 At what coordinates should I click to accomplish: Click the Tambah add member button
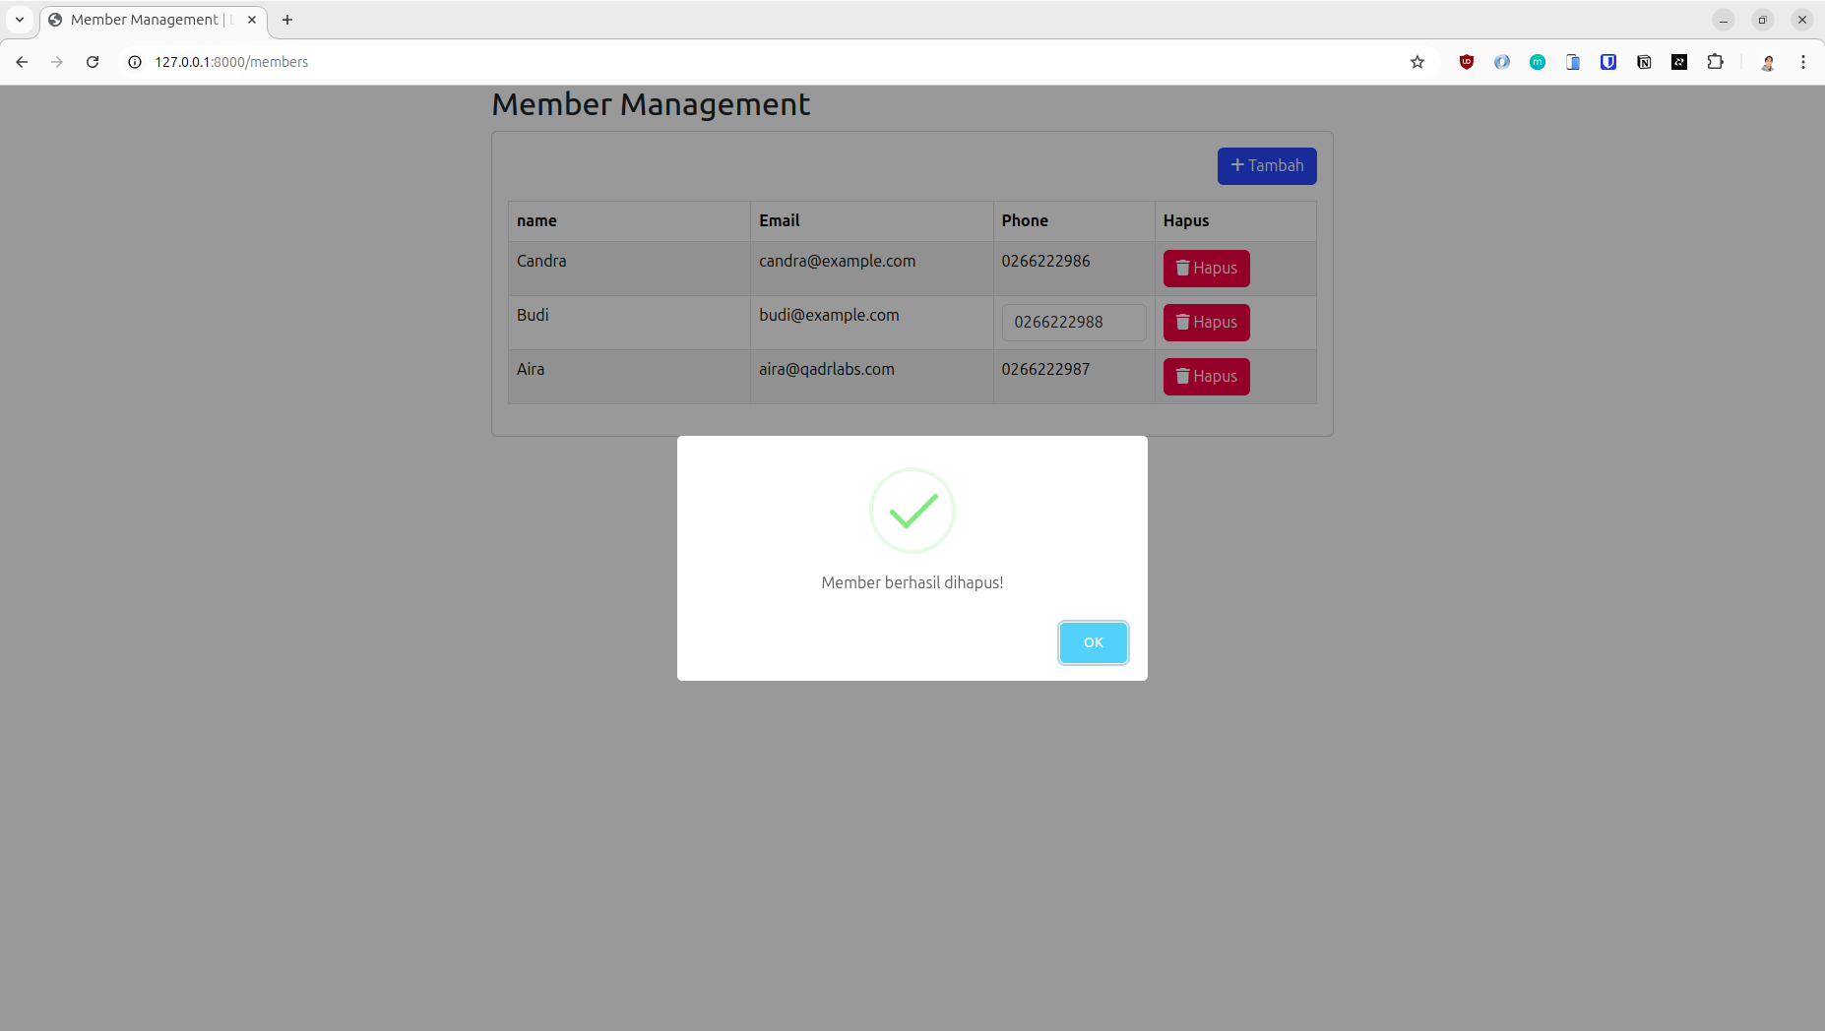pos(1267,166)
